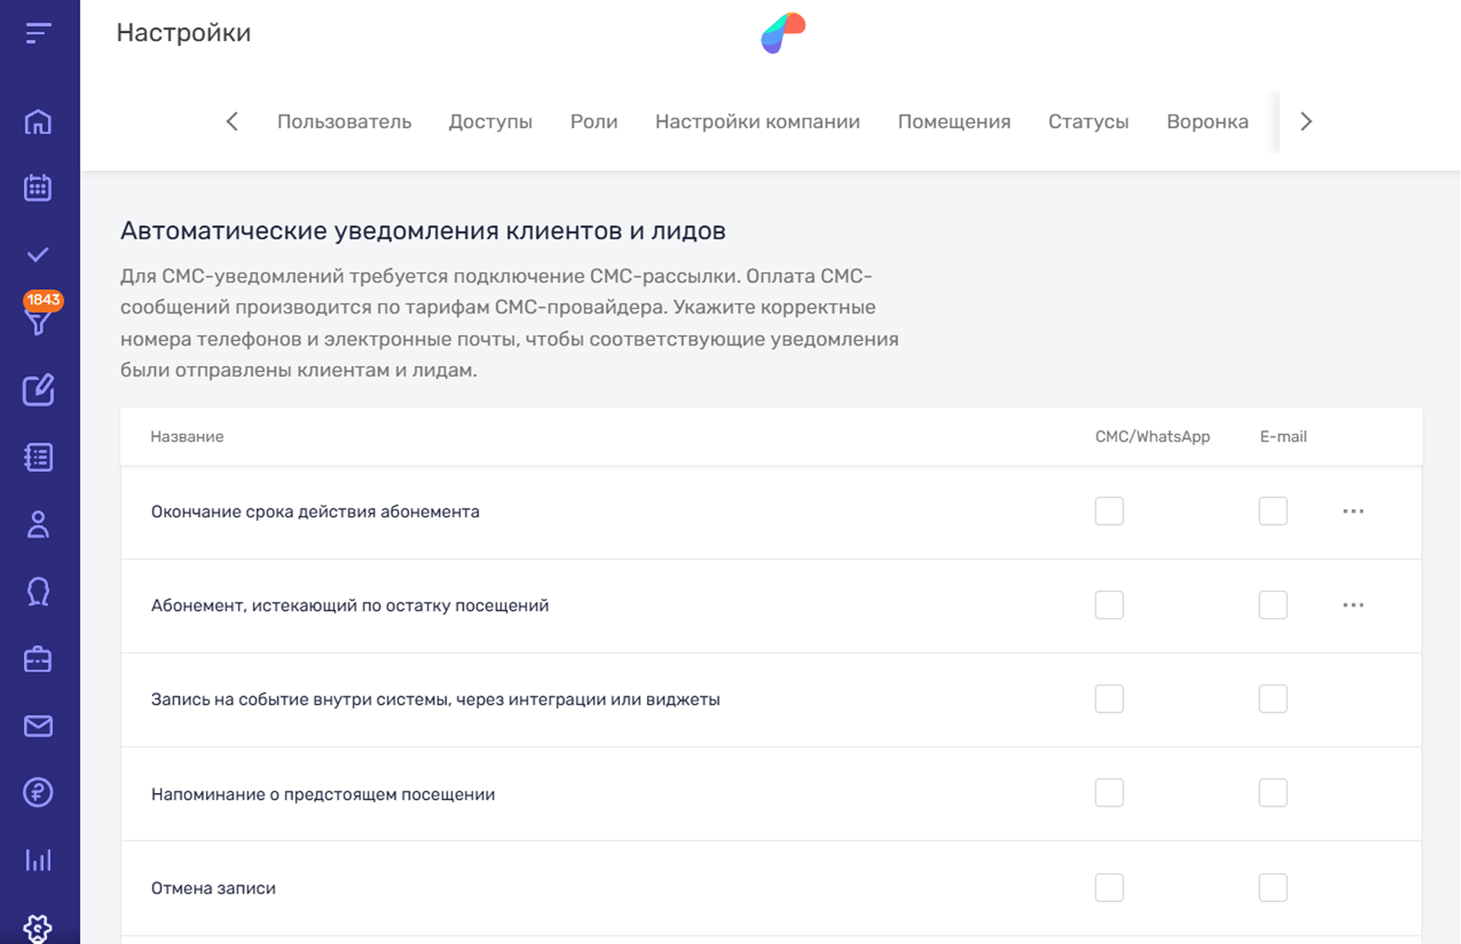The height and width of the screenshot is (944, 1461).
Task: Open the funnel icon with 1843 badge
Action: tap(38, 319)
